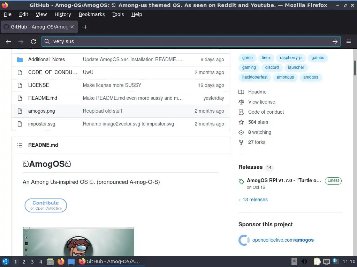
Task: Click the README.md table of contents list icon
Action: point(20,145)
